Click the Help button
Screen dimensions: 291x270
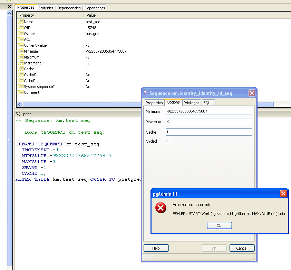(156, 248)
